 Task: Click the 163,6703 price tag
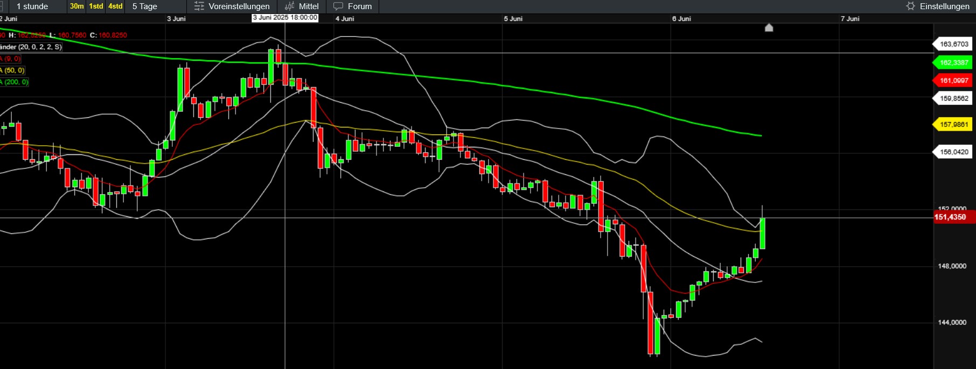[953, 44]
